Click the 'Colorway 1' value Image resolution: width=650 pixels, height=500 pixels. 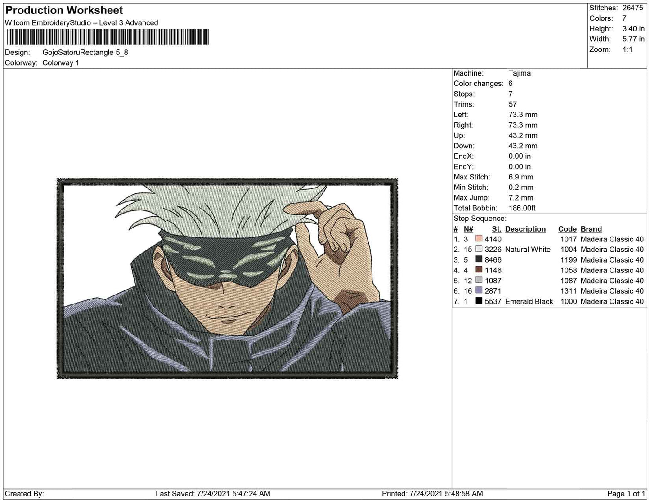coord(61,62)
